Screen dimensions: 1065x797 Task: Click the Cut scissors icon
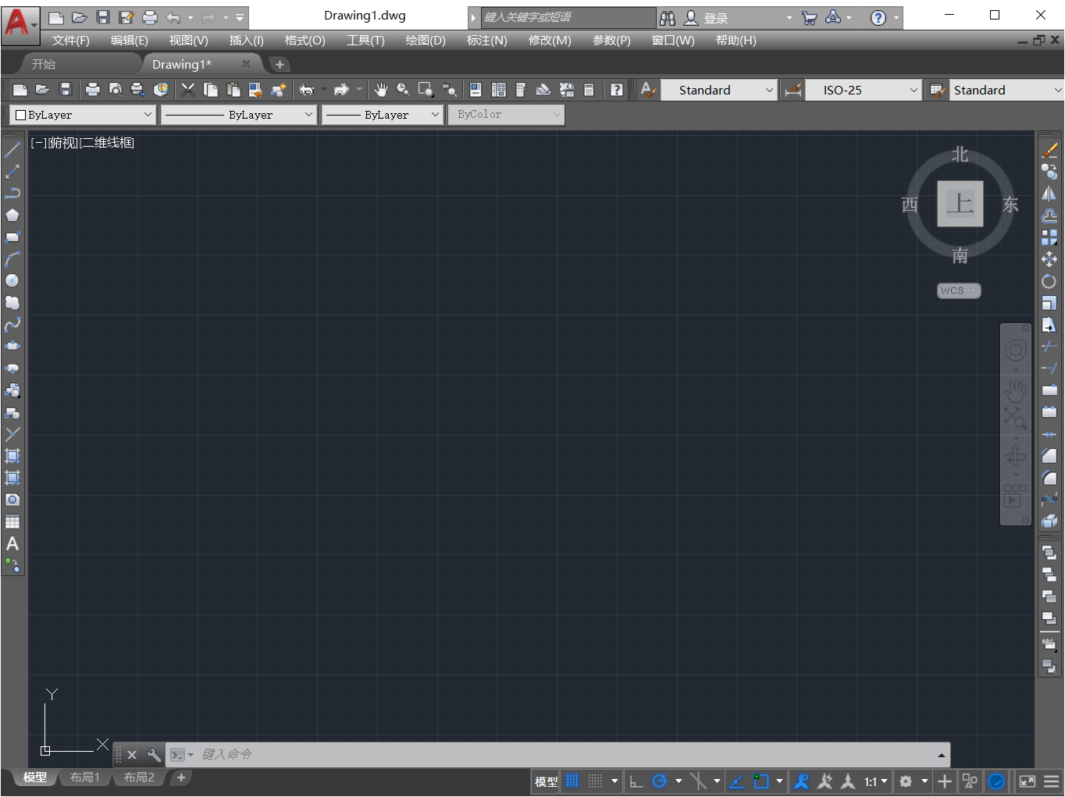pos(187,90)
